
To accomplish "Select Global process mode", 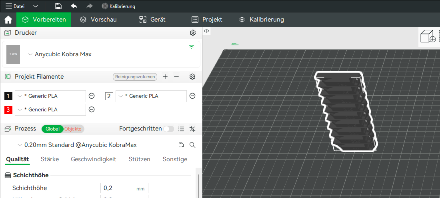I will click(x=52, y=129).
